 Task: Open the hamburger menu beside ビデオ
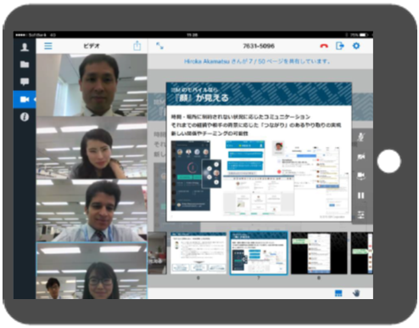pyautogui.click(x=48, y=46)
